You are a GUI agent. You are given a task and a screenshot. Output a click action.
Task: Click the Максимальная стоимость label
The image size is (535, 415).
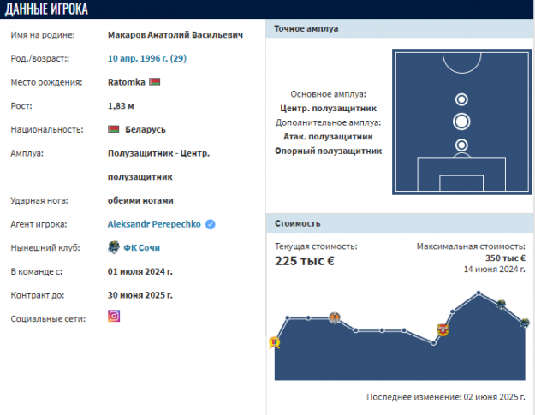(471, 246)
